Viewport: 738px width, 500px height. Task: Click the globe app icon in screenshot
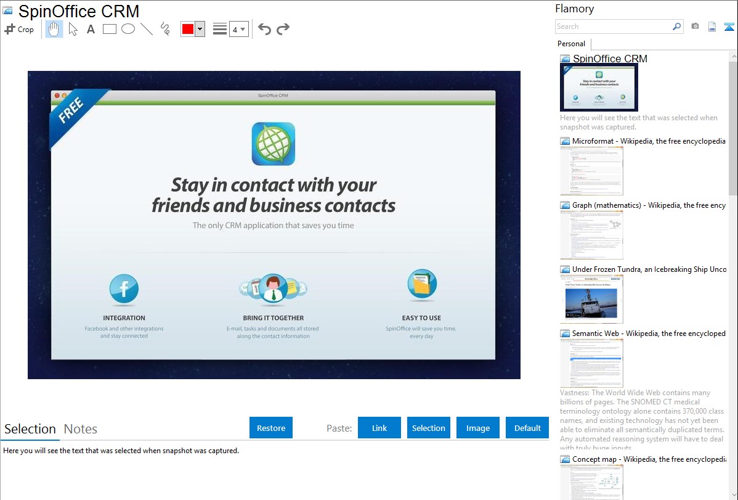pos(274,144)
